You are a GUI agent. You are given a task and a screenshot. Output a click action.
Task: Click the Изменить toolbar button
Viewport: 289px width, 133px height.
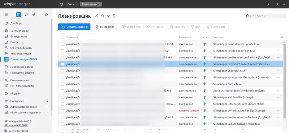tap(155, 27)
